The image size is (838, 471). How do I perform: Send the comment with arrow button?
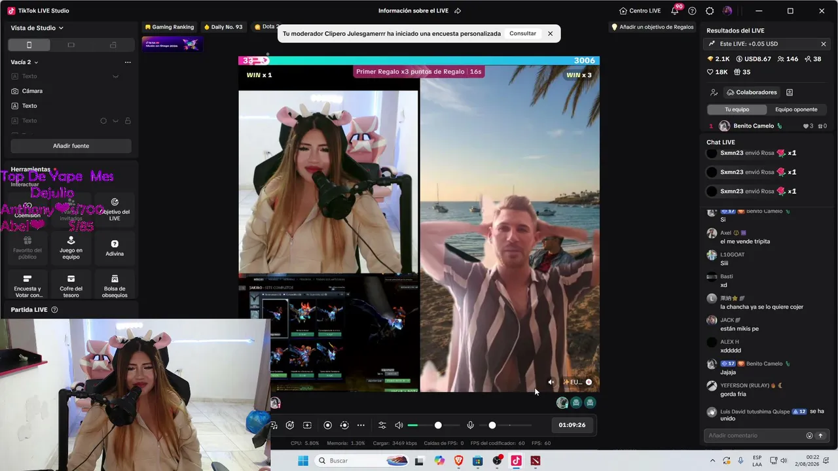[x=820, y=436]
